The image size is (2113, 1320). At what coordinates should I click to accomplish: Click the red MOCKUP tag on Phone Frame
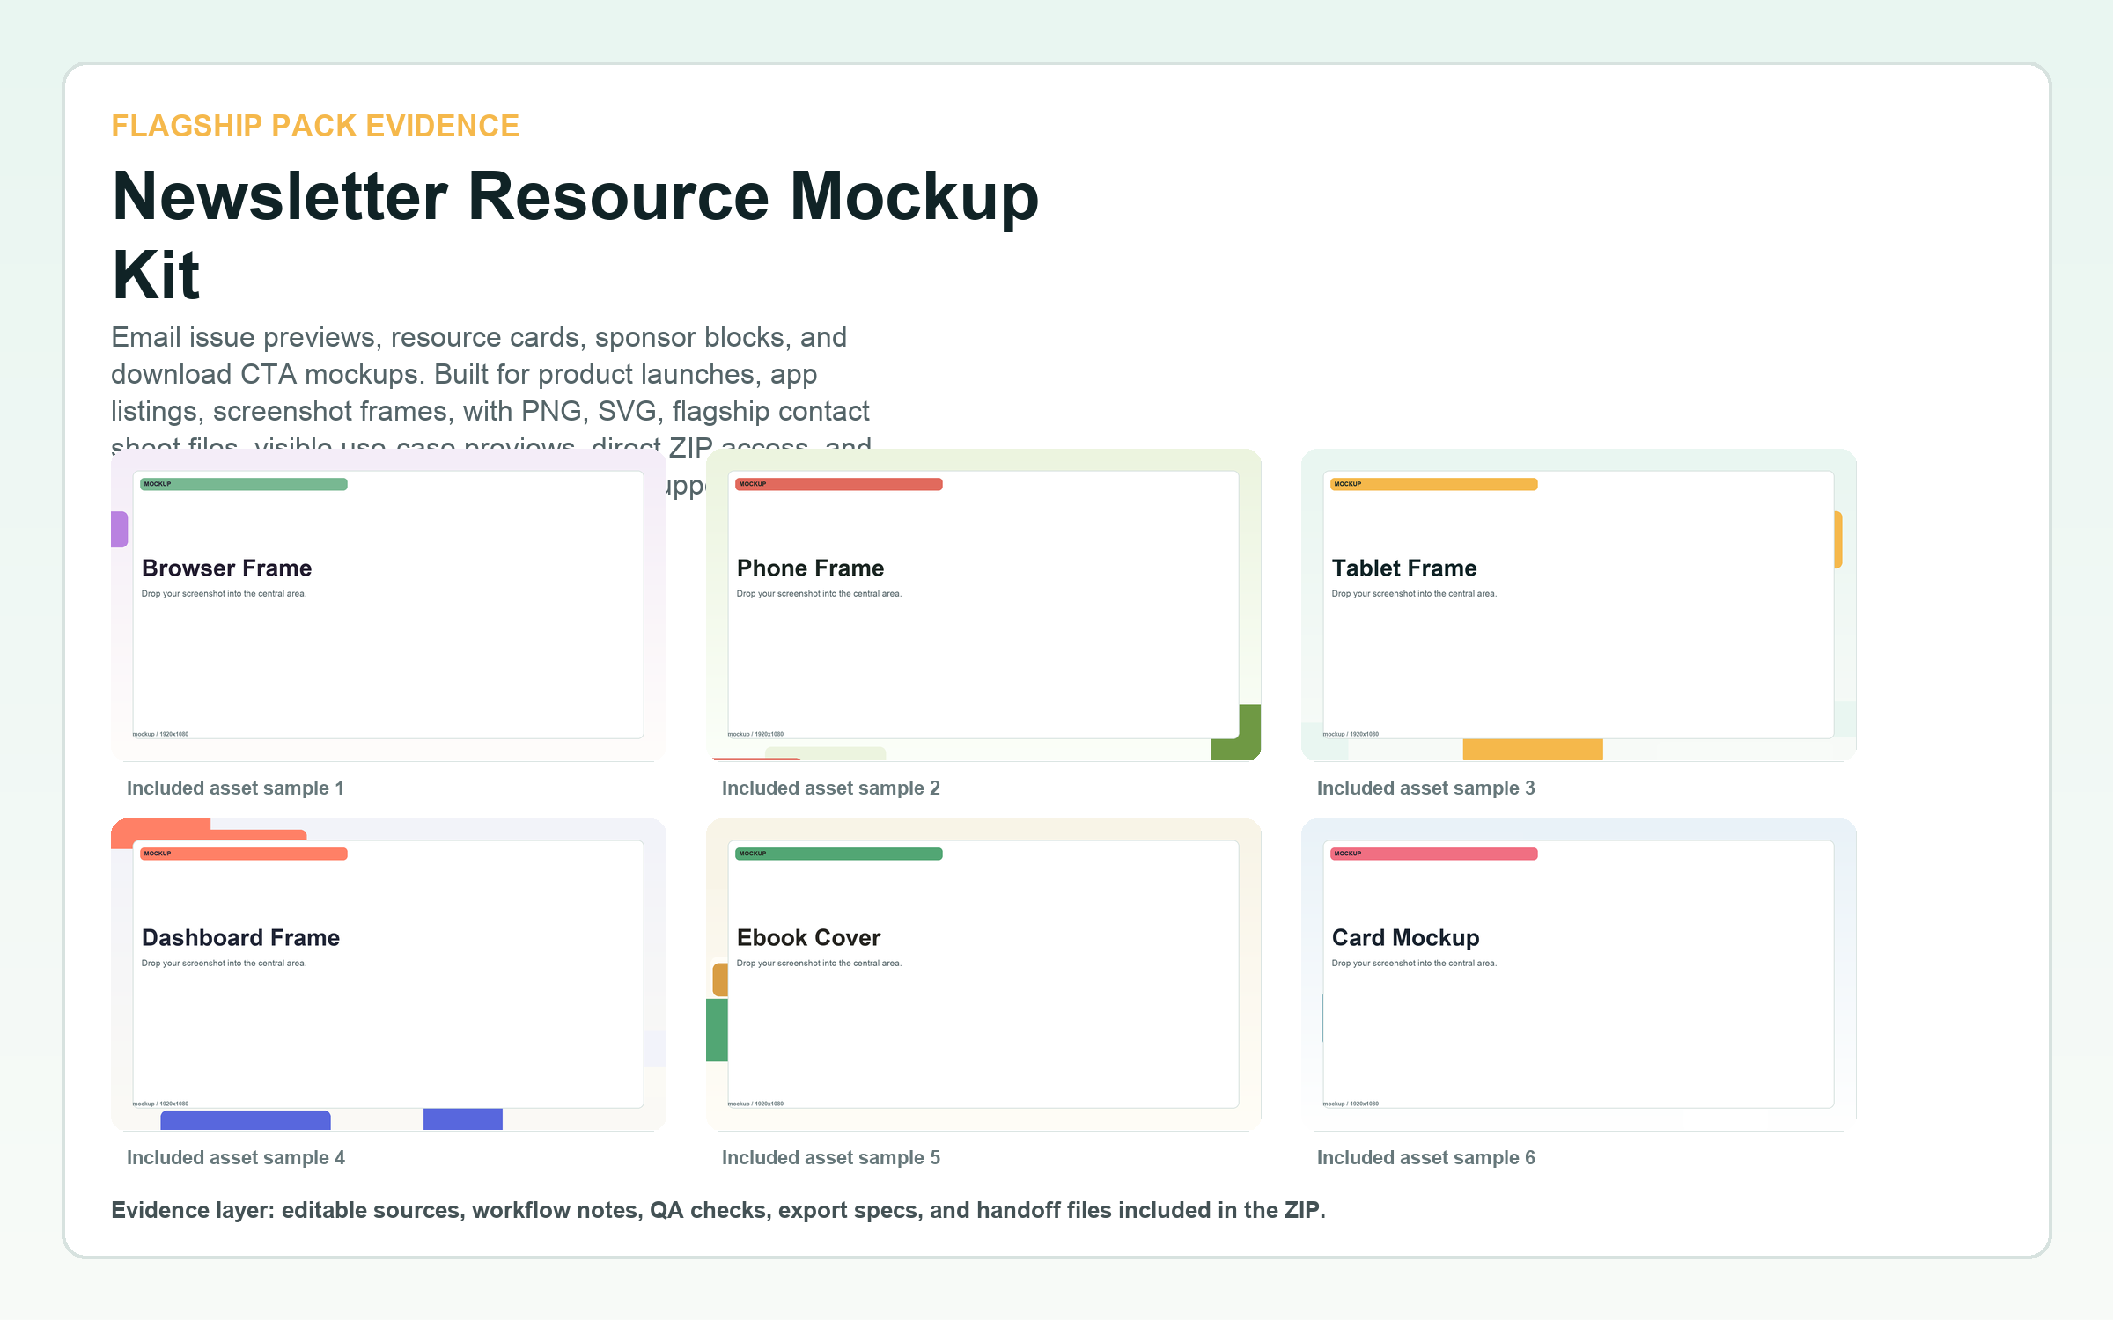(x=839, y=484)
